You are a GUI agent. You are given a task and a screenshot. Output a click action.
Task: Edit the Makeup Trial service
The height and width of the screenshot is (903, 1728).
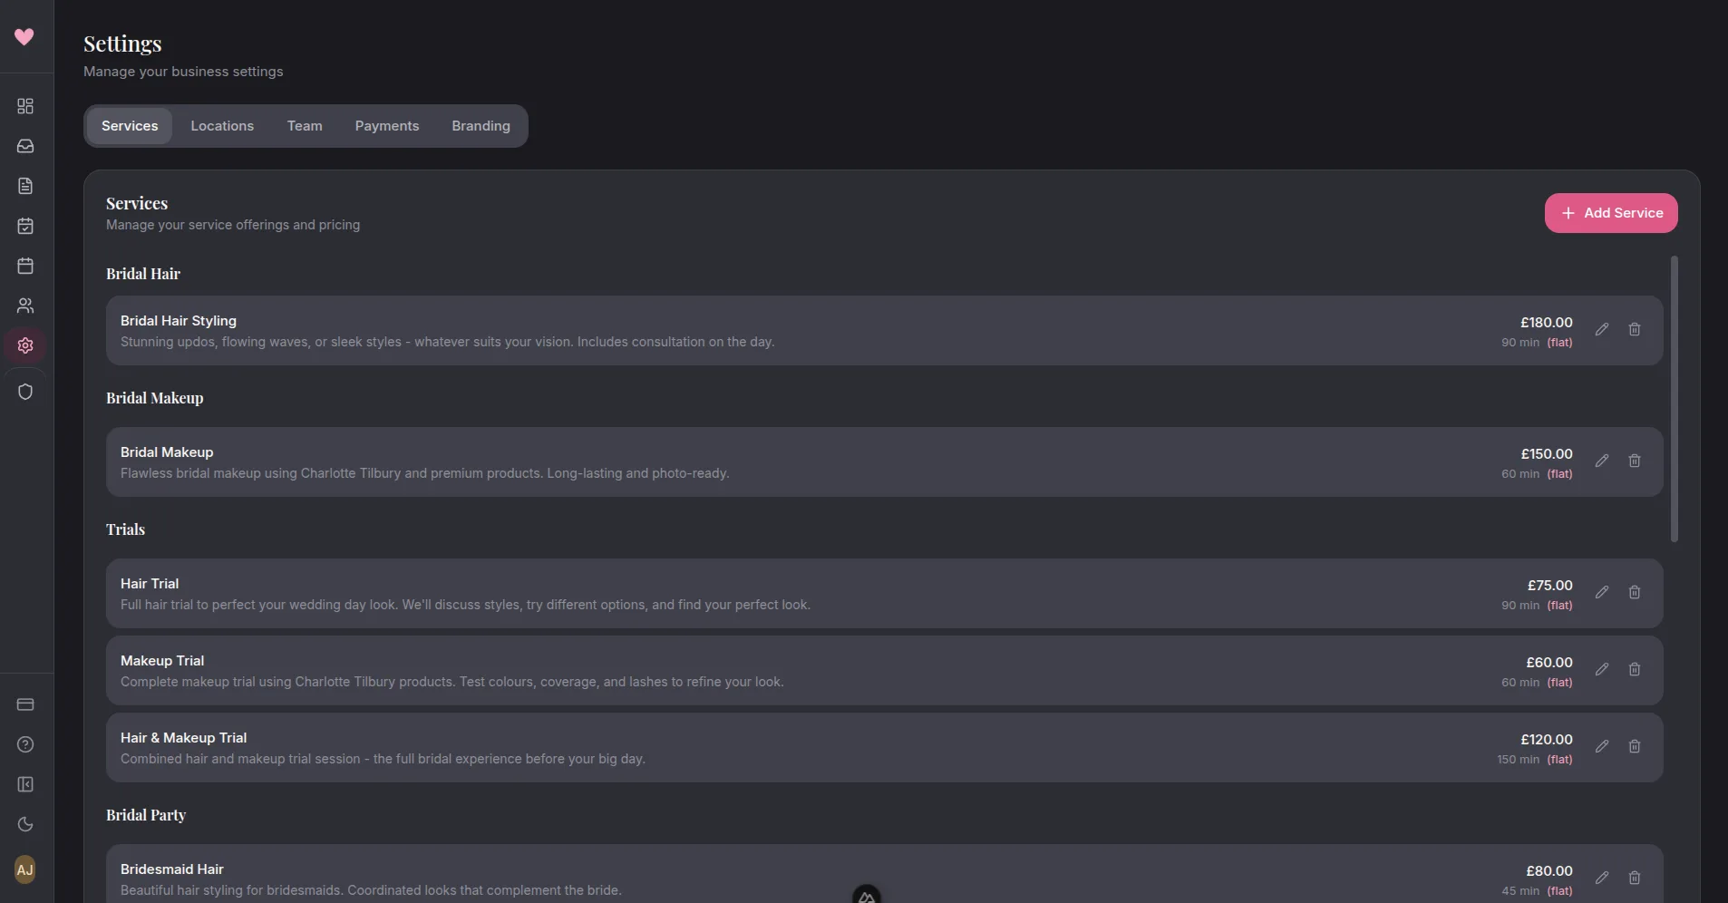pos(1602,669)
